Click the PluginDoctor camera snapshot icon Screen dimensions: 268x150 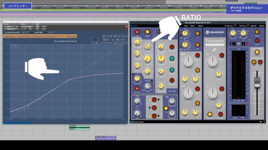click(x=115, y=36)
